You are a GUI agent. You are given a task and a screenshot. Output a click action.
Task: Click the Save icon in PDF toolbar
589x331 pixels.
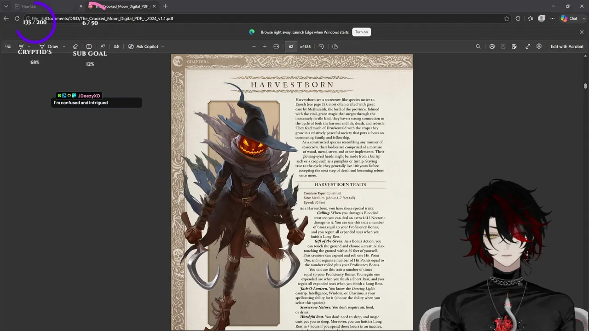pyautogui.click(x=503, y=46)
